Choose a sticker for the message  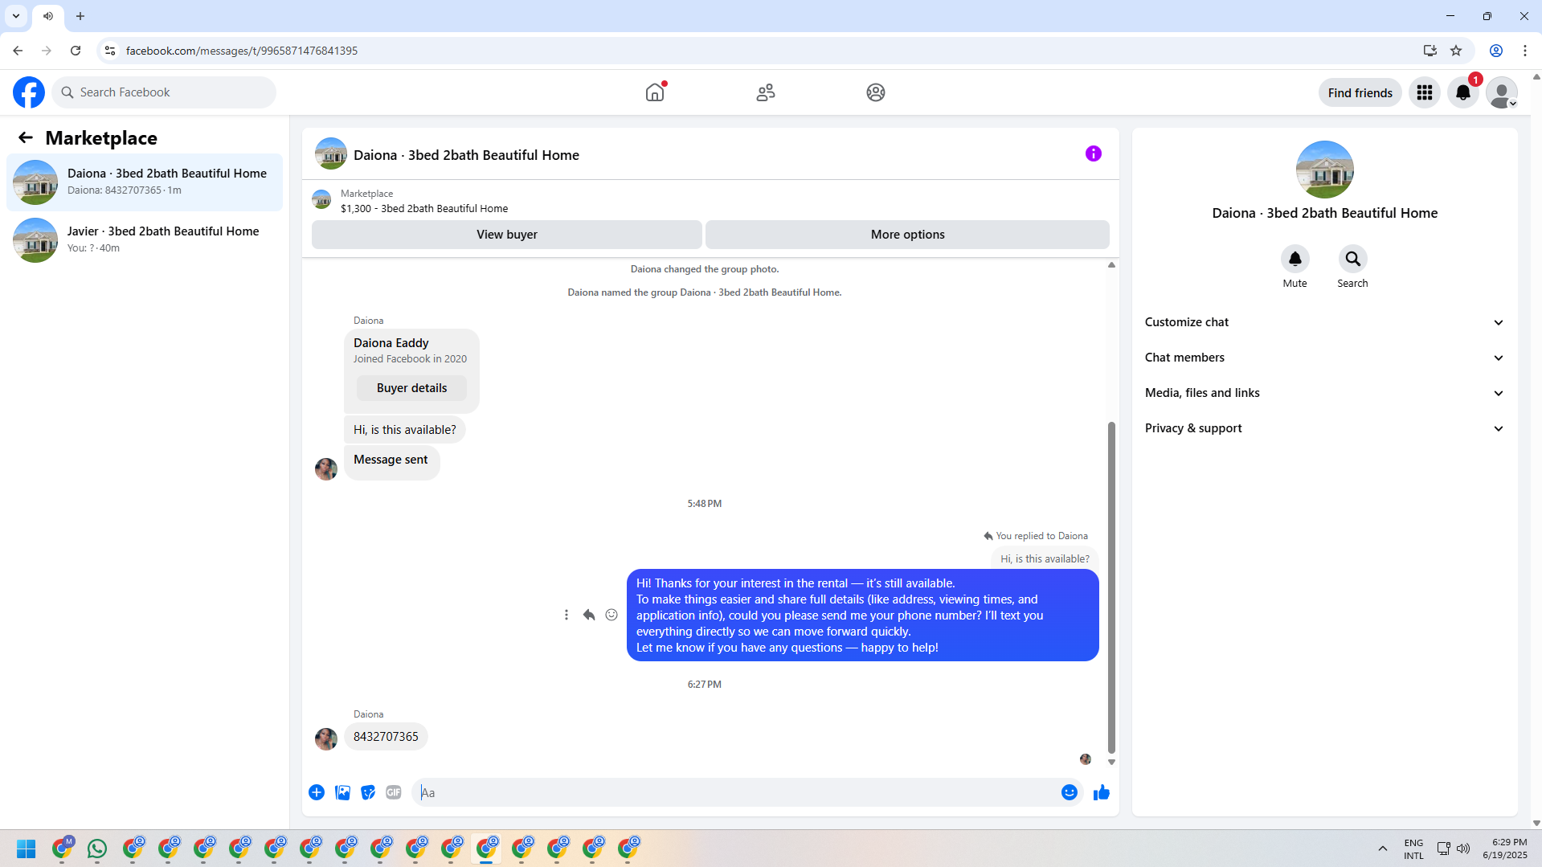click(368, 792)
